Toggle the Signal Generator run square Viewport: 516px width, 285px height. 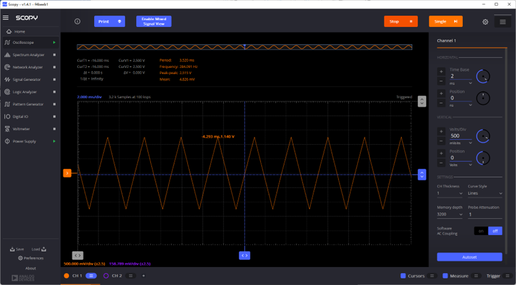54,80
